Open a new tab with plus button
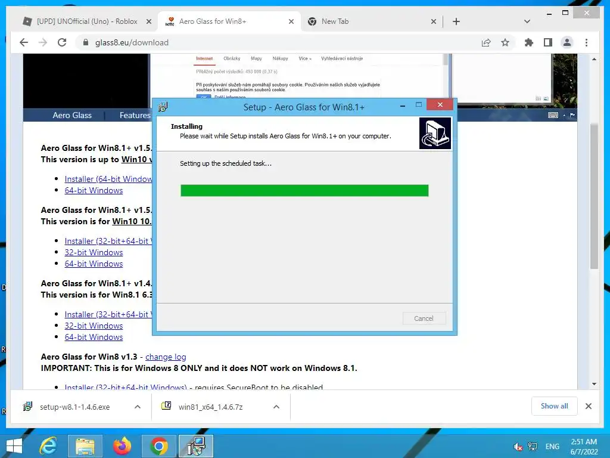Screen dimensions: 610x458 [x=456, y=21]
